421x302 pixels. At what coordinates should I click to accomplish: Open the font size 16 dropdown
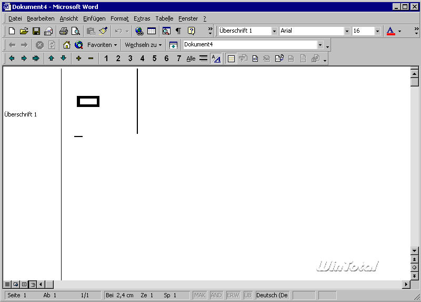(377, 31)
